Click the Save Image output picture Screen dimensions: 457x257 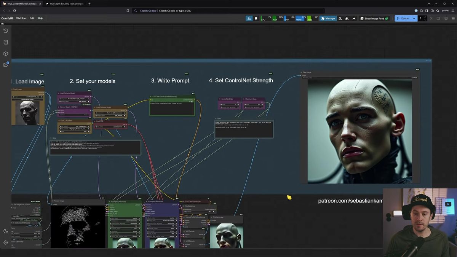[x=360, y=131]
